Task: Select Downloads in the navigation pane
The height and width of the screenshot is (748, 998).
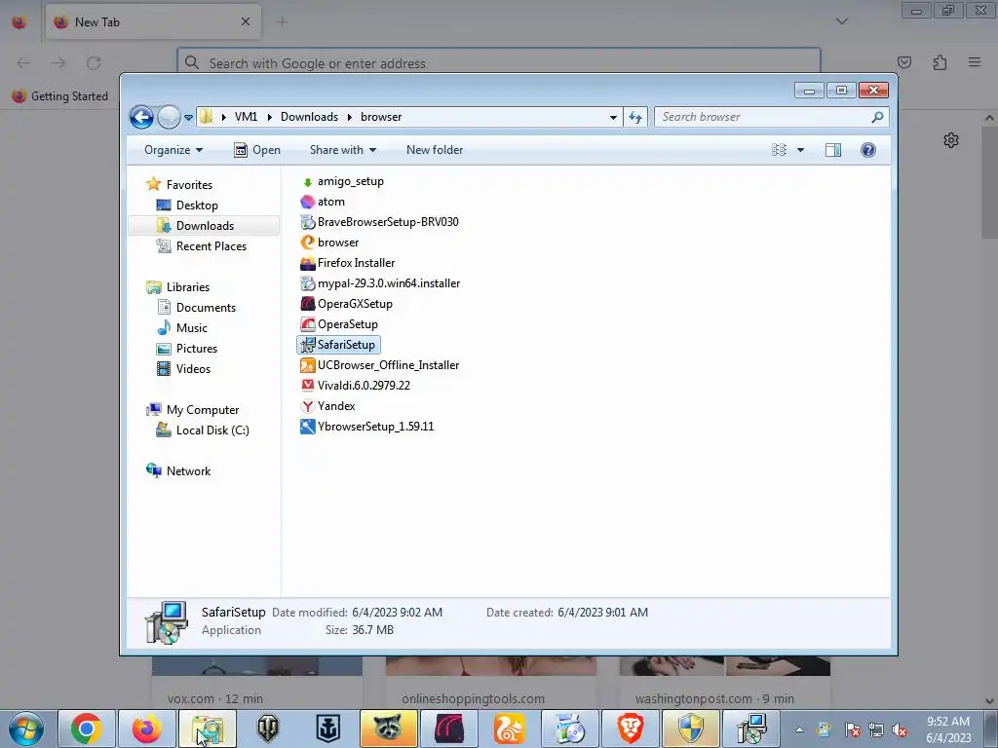Action: click(x=204, y=226)
